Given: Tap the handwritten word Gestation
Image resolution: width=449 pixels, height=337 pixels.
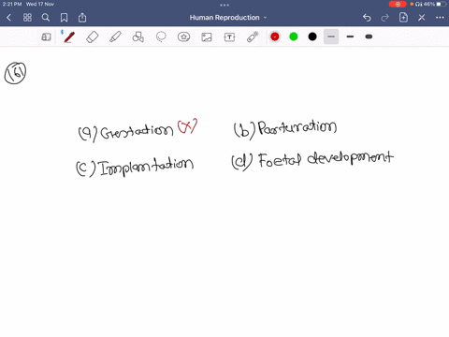Looking at the screenshot, I should click(x=137, y=132).
